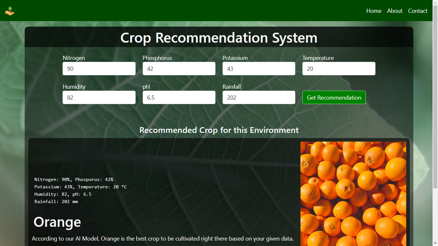
Task: Click the Recommended Crop for this Environment heading
Action: (x=219, y=130)
